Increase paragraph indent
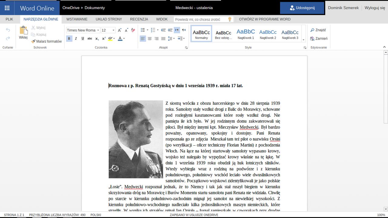Viewport: 388px width, 218px height. coord(170,30)
